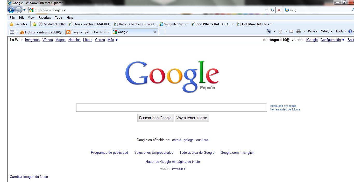
Task: Click the Home icon in command bar
Action: coord(269,31)
